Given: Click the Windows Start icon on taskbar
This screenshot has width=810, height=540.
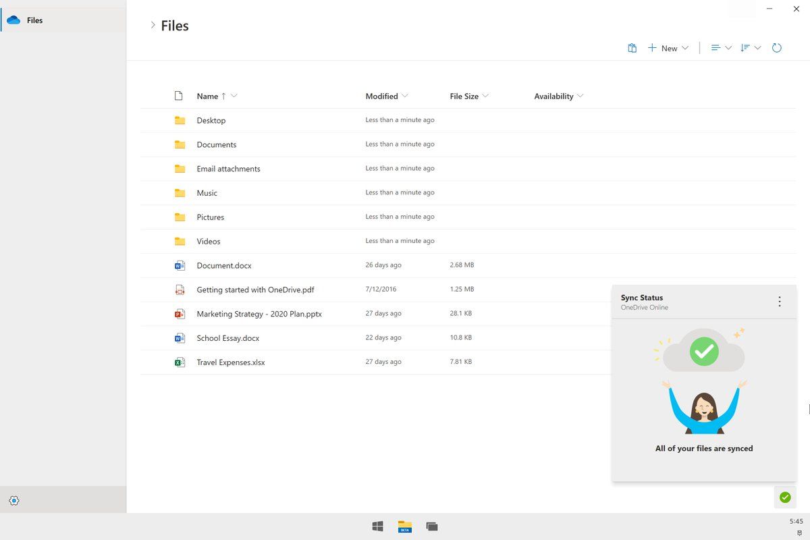Looking at the screenshot, I should (378, 526).
